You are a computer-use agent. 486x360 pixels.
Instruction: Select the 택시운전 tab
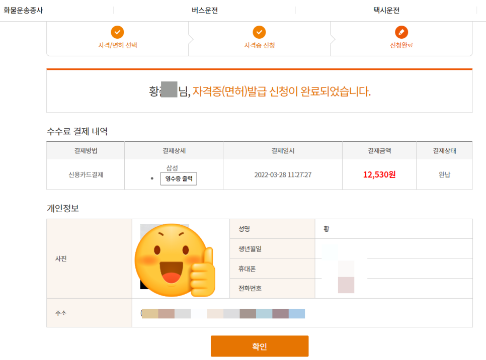pyautogui.click(x=386, y=10)
